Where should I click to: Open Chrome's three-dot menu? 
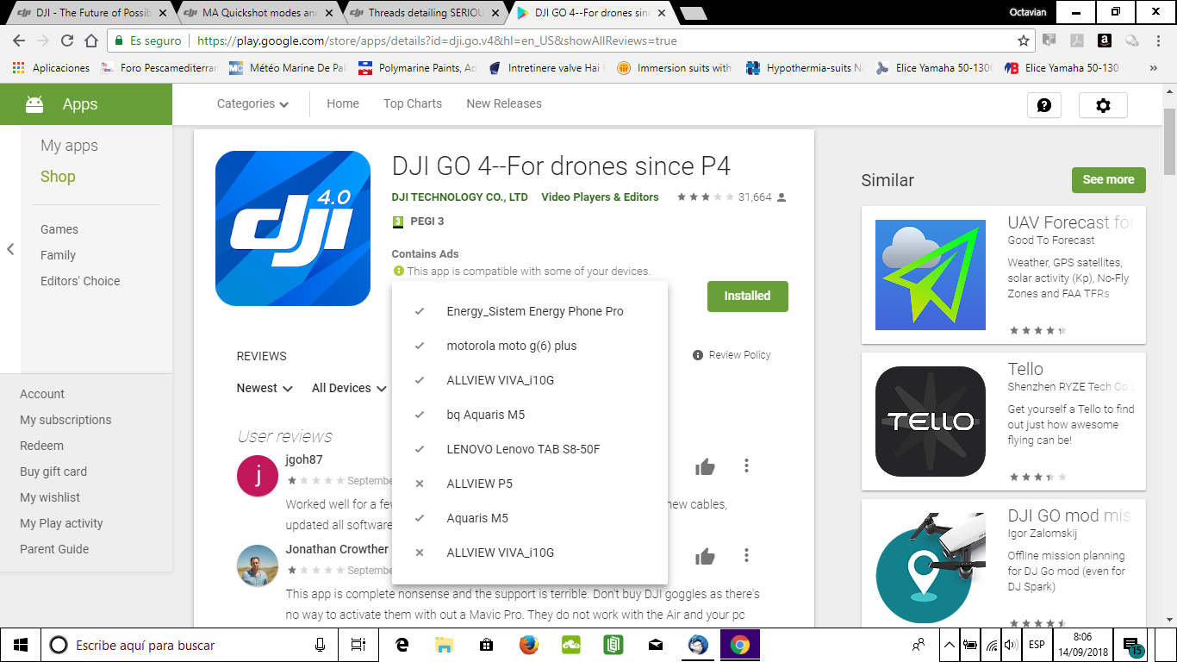pos(1160,41)
